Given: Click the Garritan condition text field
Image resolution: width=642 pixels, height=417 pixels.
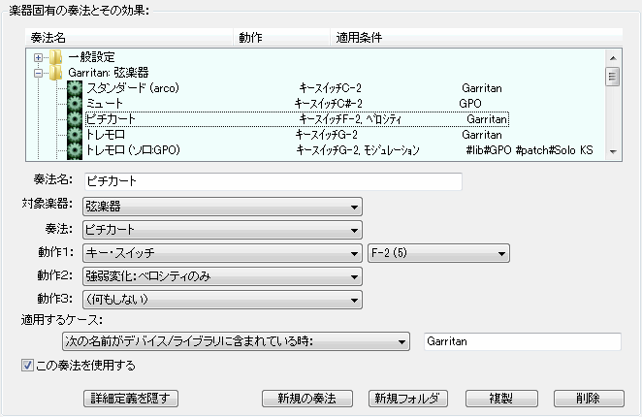Looking at the screenshot, I should [x=523, y=341].
